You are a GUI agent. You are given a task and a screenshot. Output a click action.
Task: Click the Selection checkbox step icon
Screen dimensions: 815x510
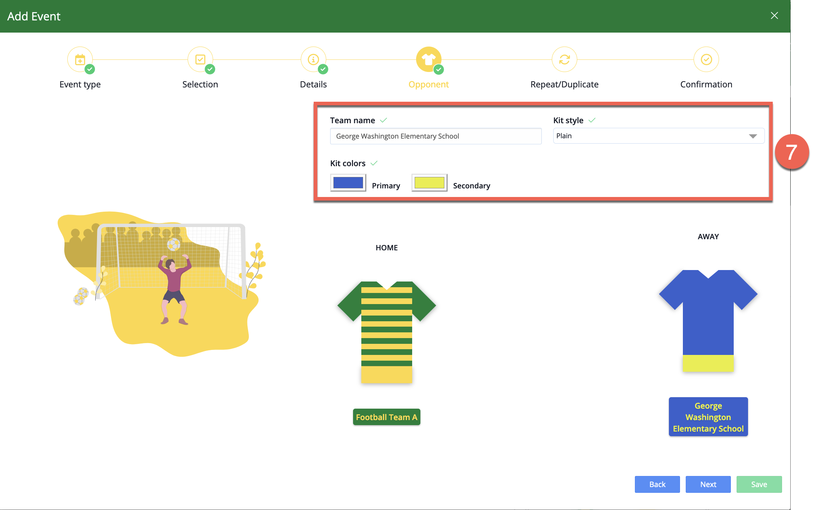point(200,59)
